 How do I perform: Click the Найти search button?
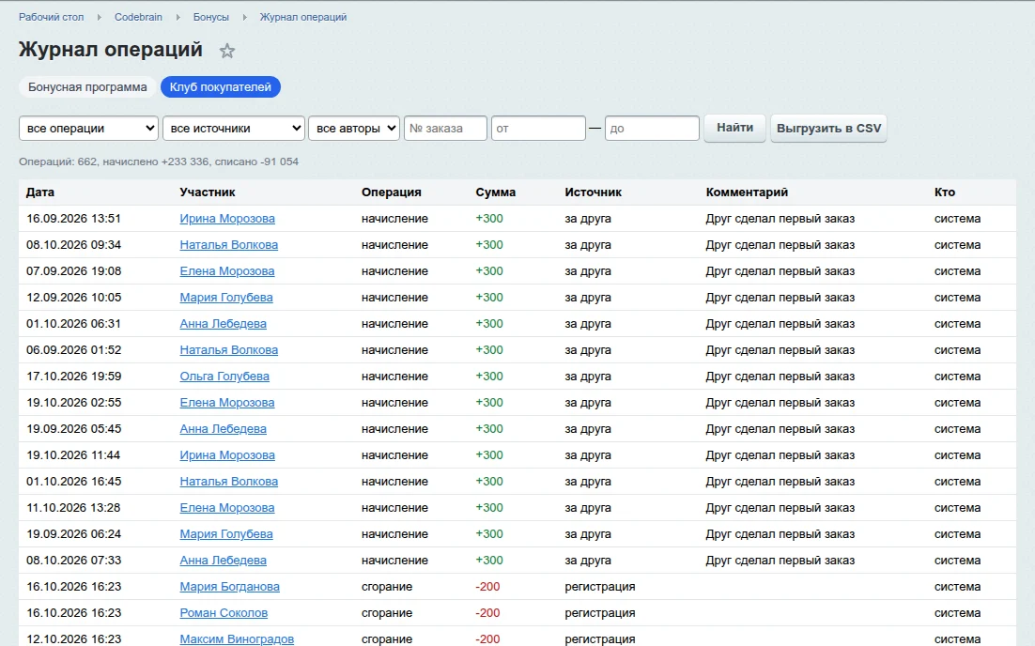tap(734, 128)
